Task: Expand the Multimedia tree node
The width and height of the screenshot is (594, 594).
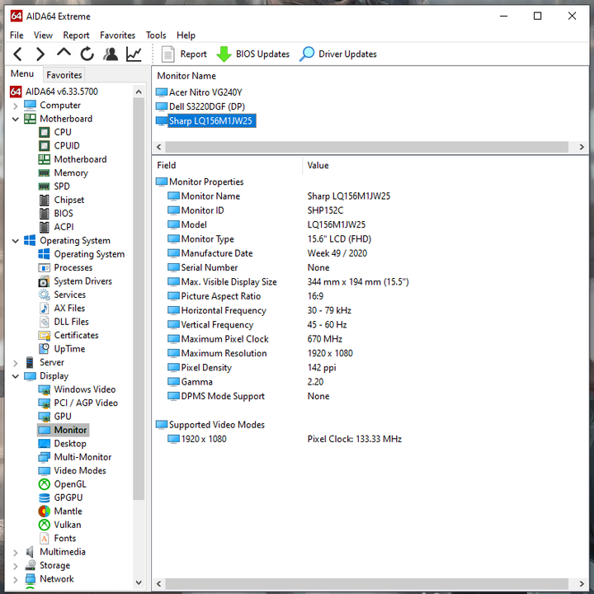Action: pyautogui.click(x=16, y=552)
